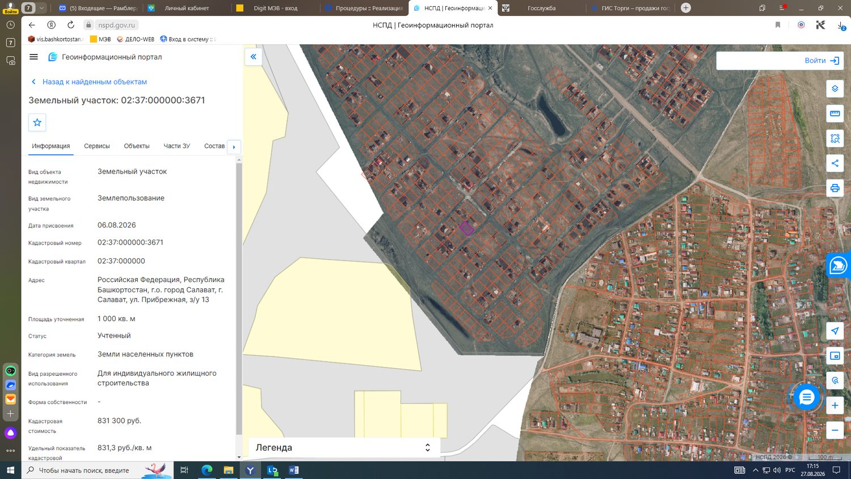This screenshot has height=479, width=851.
Task: Go back with the browser back arrow
Action: pyautogui.click(x=32, y=25)
